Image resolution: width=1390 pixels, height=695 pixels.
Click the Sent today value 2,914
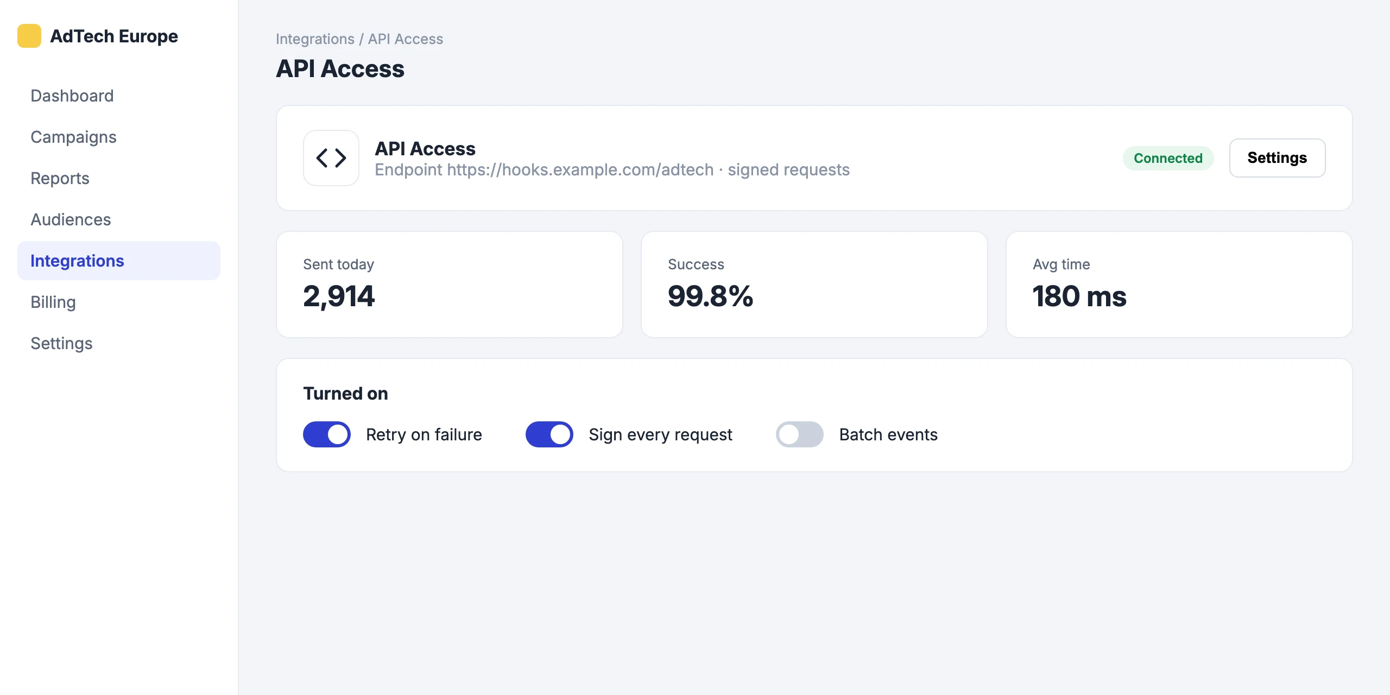click(x=339, y=296)
